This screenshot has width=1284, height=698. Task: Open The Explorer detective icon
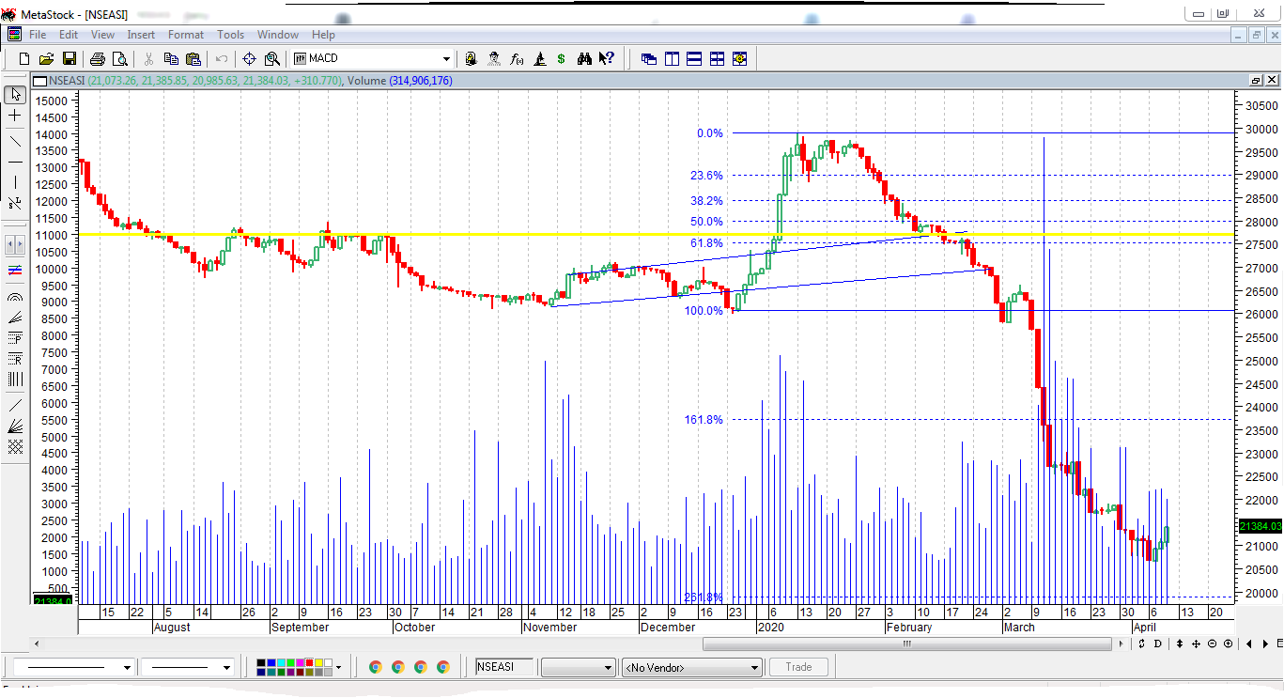point(494,58)
